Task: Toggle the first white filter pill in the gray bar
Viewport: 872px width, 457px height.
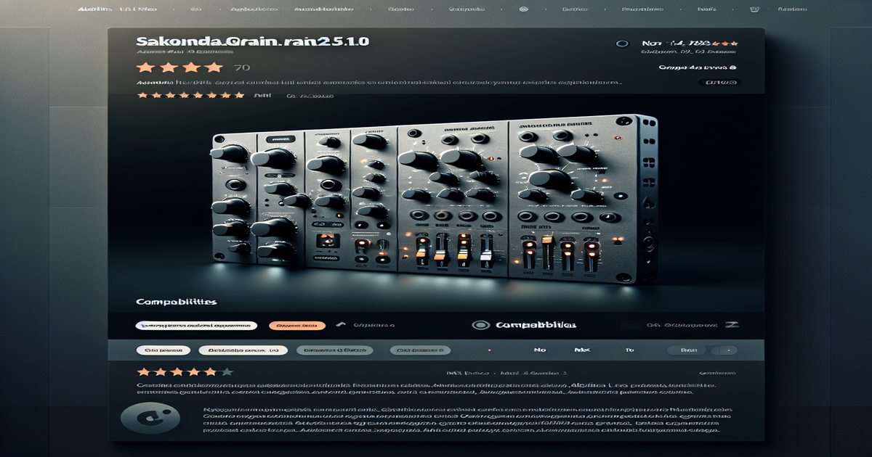Action: (163, 350)
